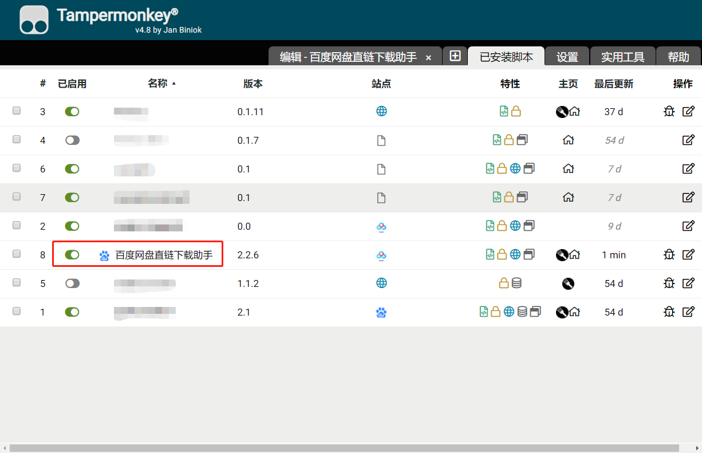Open homepage icon of row 7 script

coord(568,198)
